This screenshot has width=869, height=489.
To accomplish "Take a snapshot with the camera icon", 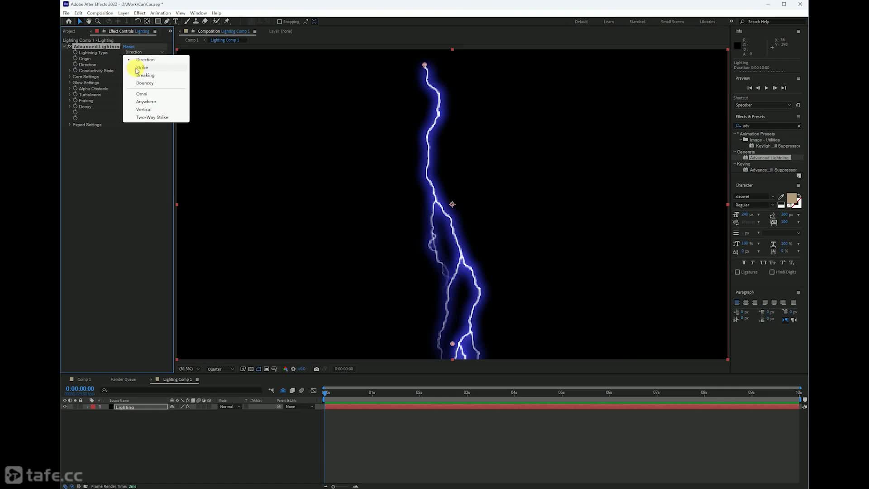I will click(x=316, y=369).
